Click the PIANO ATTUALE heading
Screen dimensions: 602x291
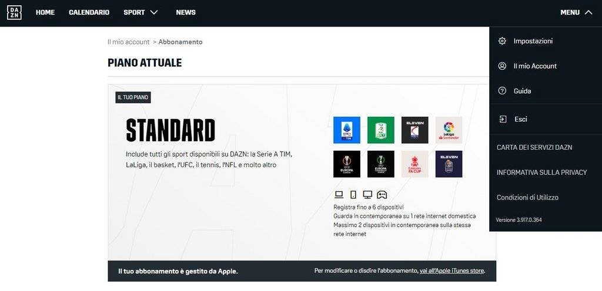145,63
